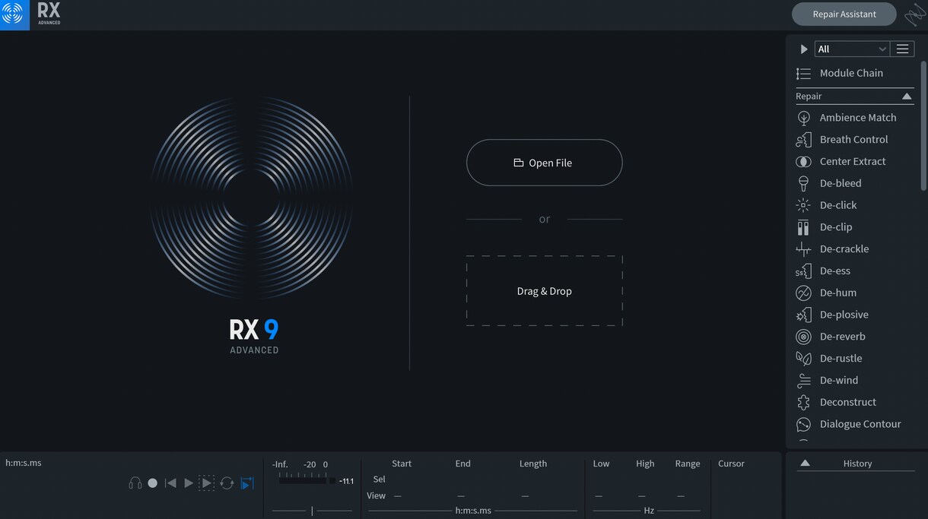
Task: Click the module list scrollbar
Action: 924,125
